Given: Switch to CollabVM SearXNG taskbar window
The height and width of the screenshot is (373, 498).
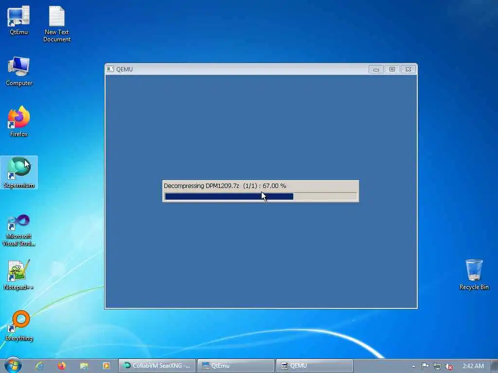Looking at the screenshot, I should pyautogui.click(x=157, y=366).
